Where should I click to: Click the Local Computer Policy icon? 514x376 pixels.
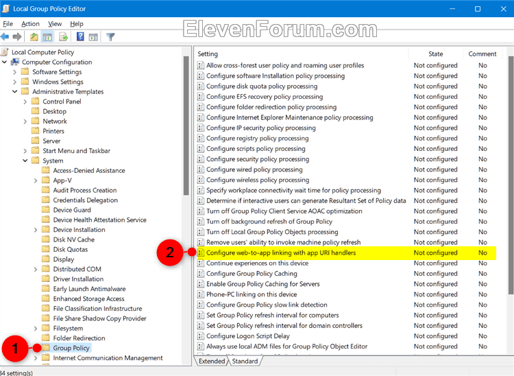coord(5,52)
